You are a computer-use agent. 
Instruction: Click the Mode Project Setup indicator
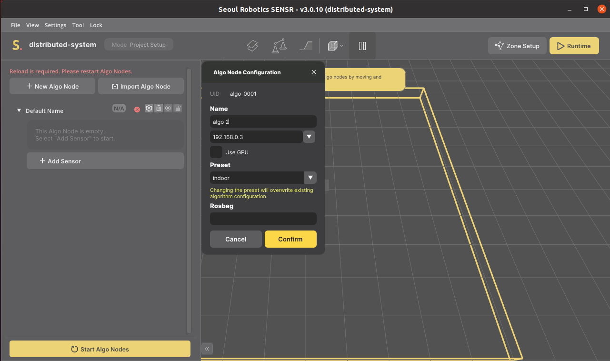[139, 45]
